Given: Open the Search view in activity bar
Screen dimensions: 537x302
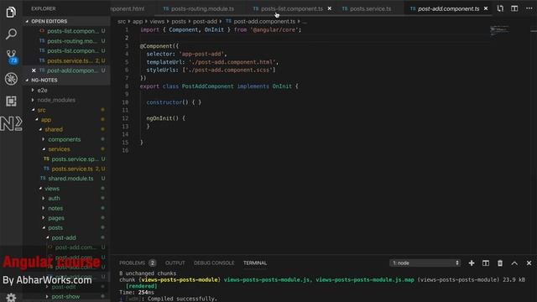Looking at the screenshot, I should (11, 34).
